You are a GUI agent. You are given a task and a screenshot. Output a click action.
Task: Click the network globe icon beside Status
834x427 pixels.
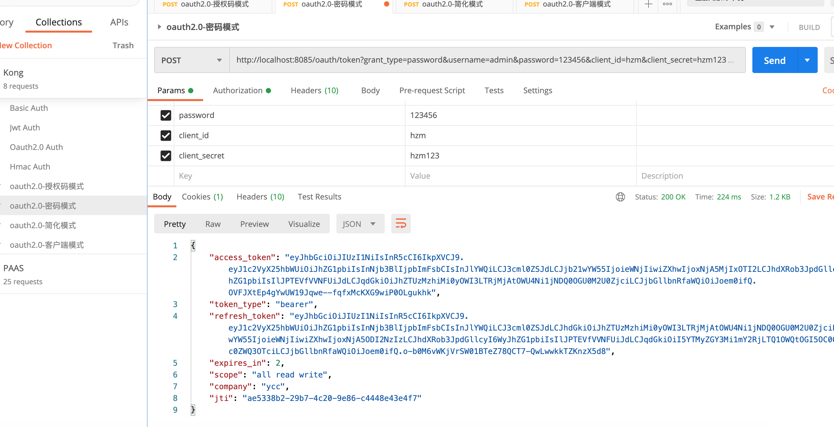(620, 197)
